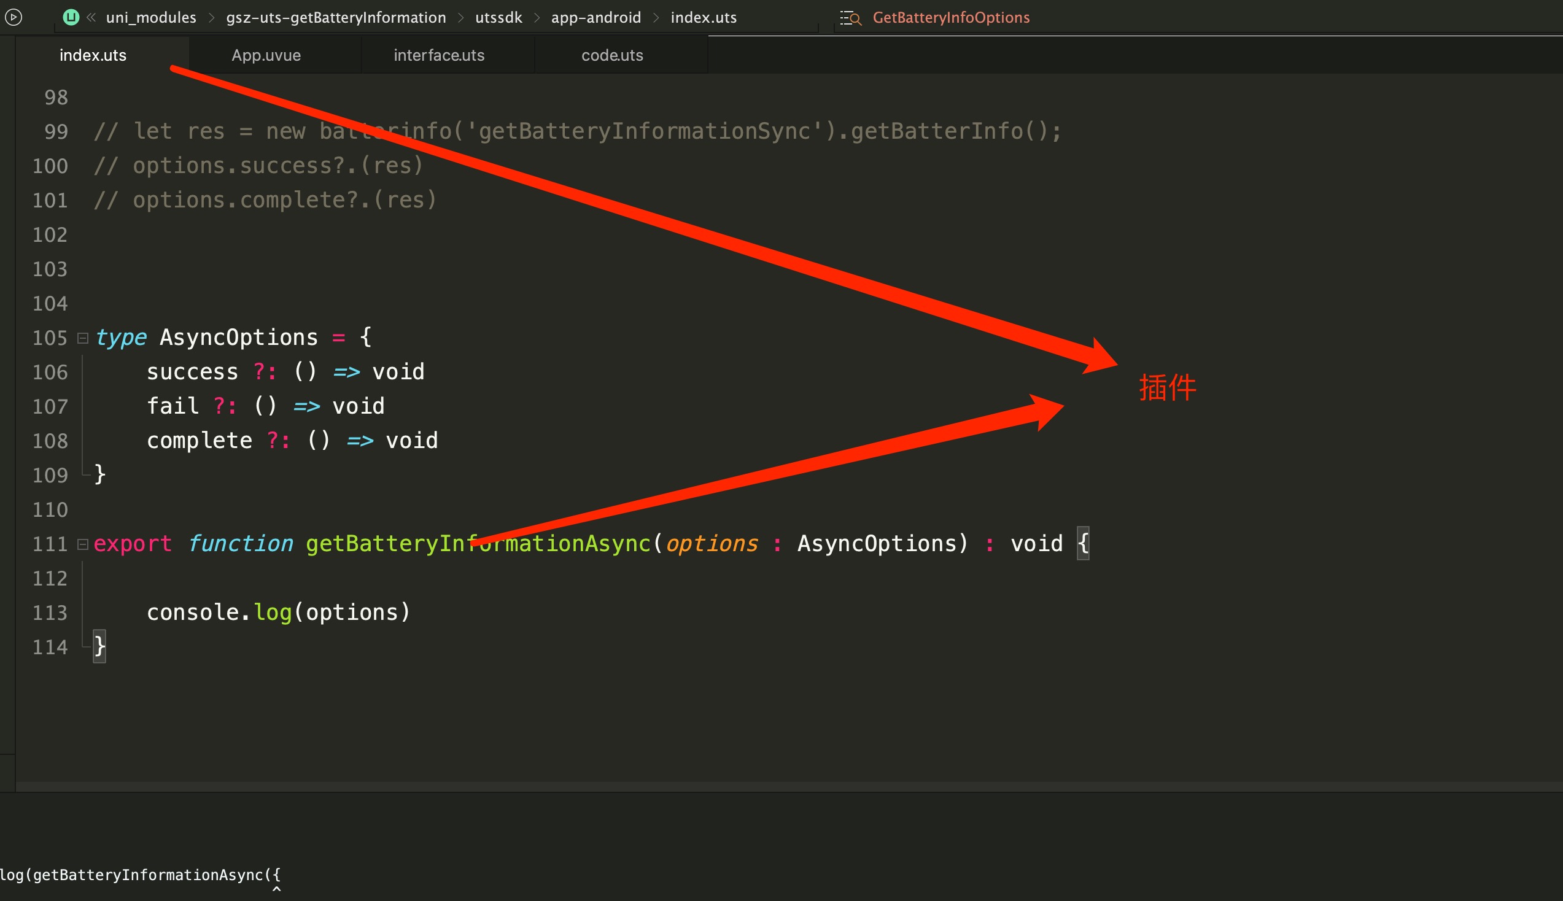
Task: Click uni_modules in the breadcrumb
Action: click(151, 17)
